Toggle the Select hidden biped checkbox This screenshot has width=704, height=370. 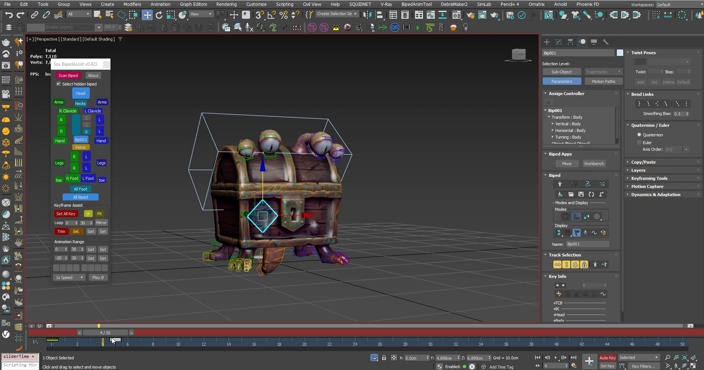point(58,84)
